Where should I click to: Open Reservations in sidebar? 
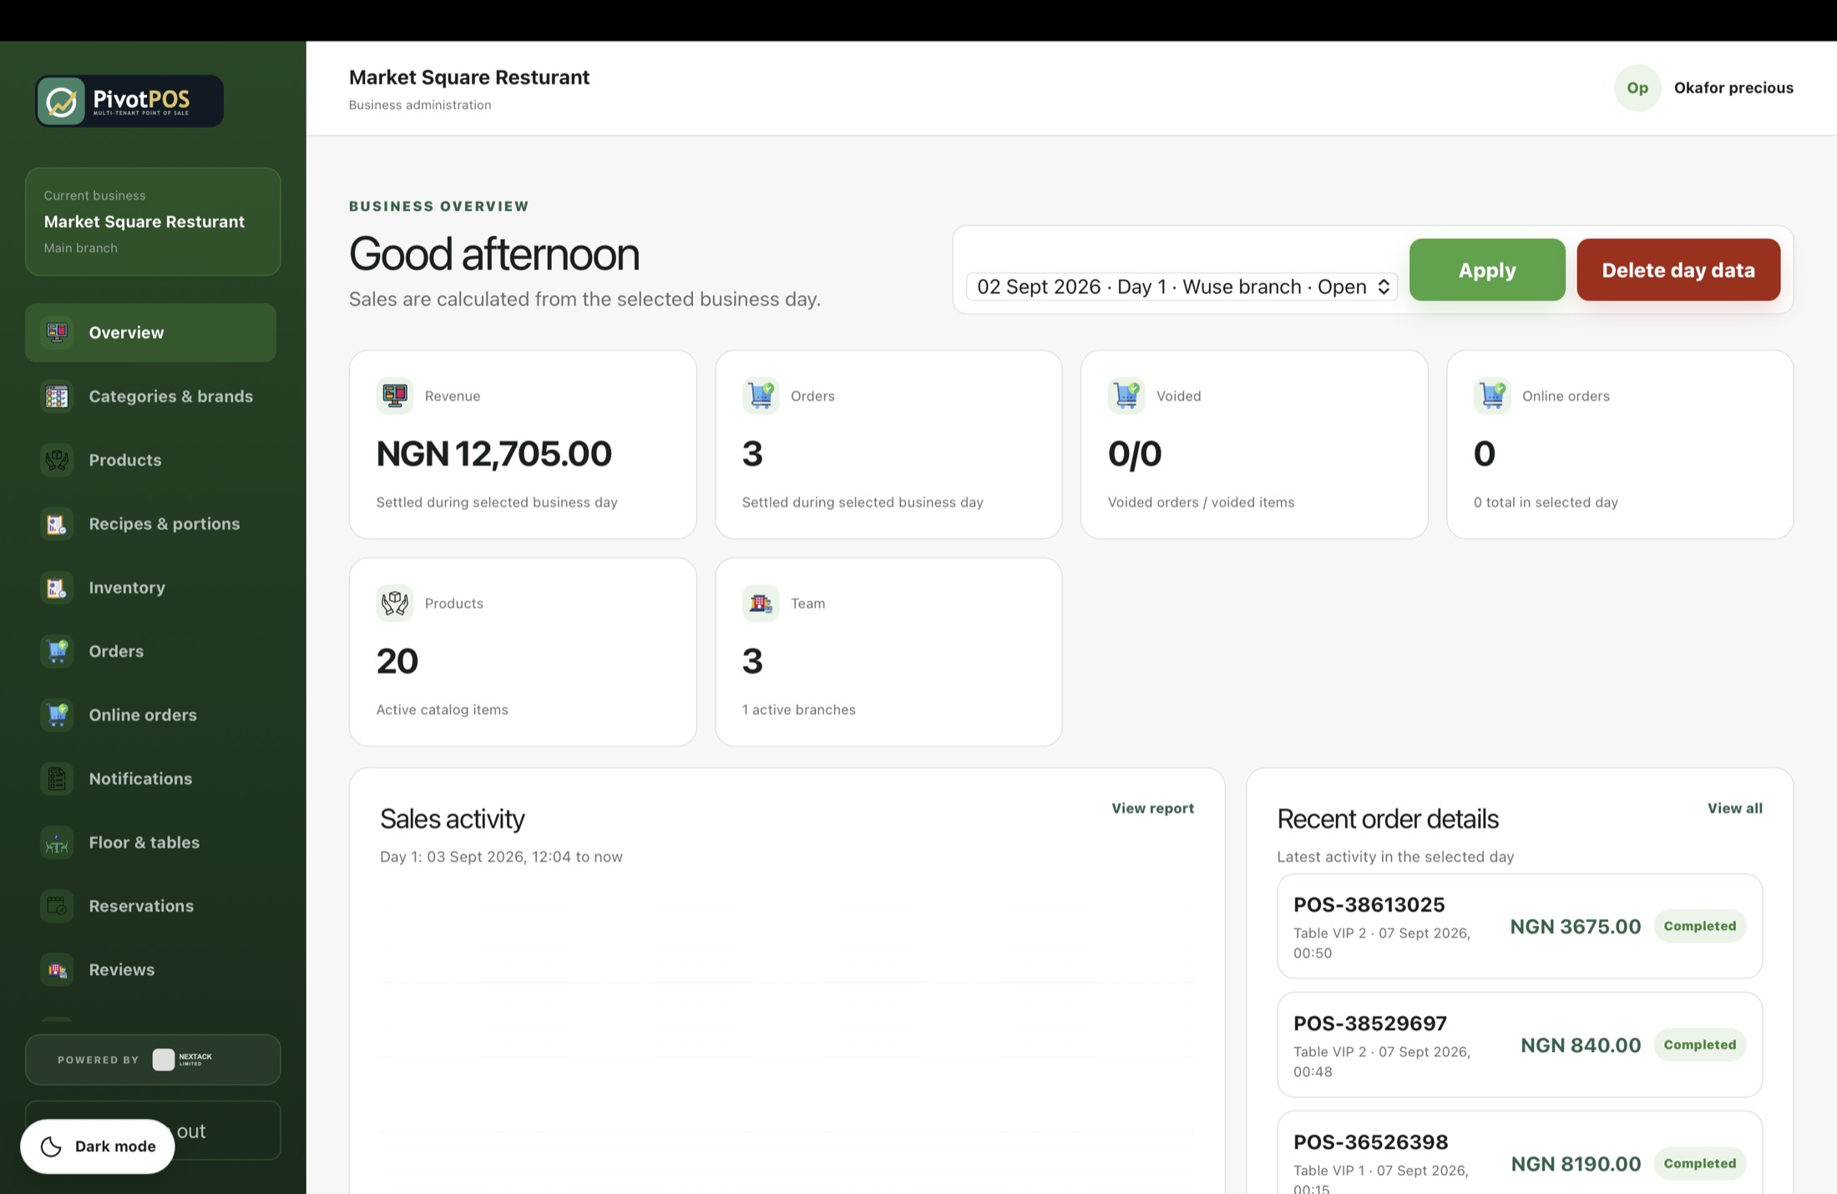coord(150,906)
